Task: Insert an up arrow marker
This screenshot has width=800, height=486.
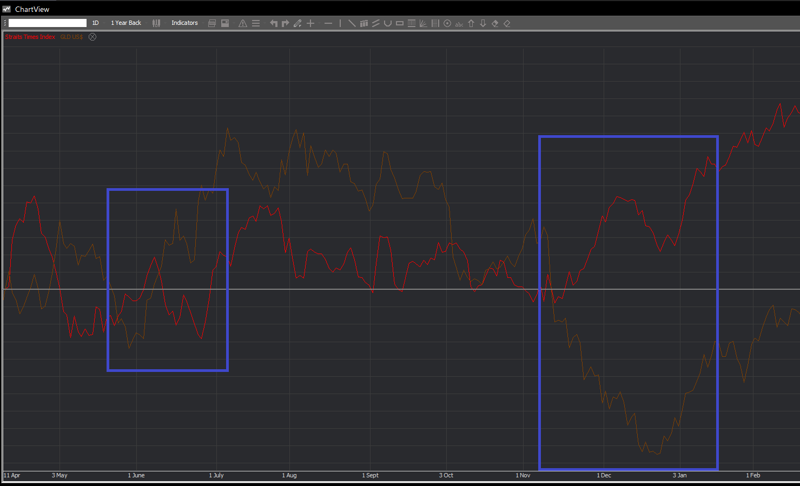Action: click(471, 23)
